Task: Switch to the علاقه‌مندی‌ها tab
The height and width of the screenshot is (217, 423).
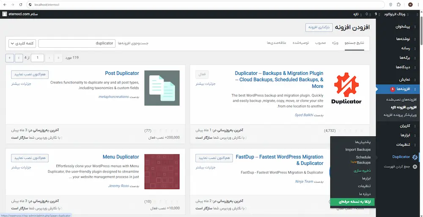Action: tap(277, 43)
